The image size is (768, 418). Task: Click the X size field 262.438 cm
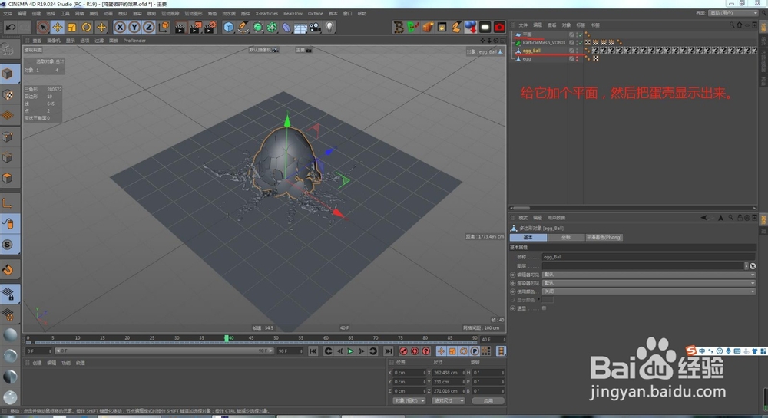pyautogui.click(x=449, y=373)
